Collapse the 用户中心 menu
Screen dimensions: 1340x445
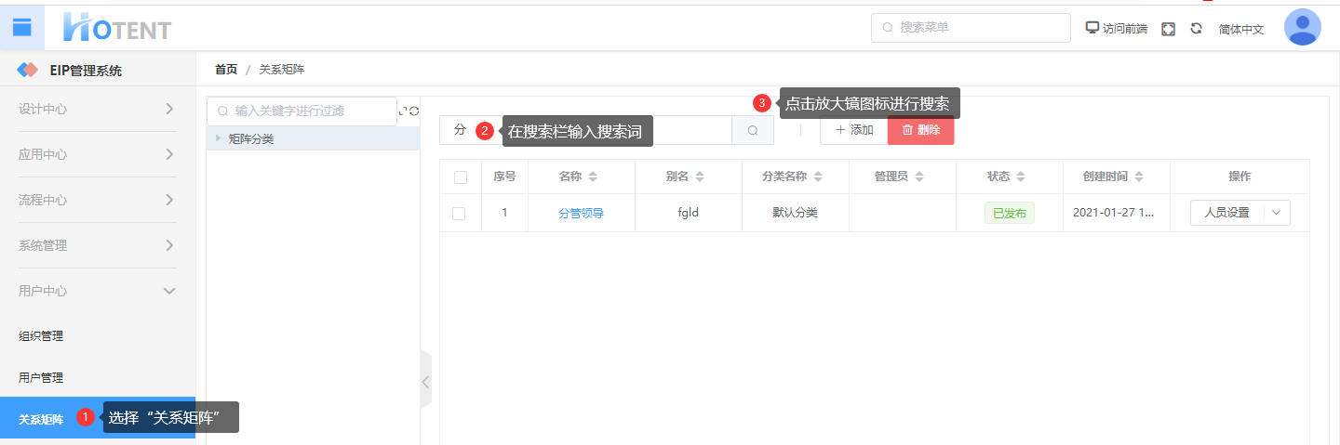click(x=98, y=291)
